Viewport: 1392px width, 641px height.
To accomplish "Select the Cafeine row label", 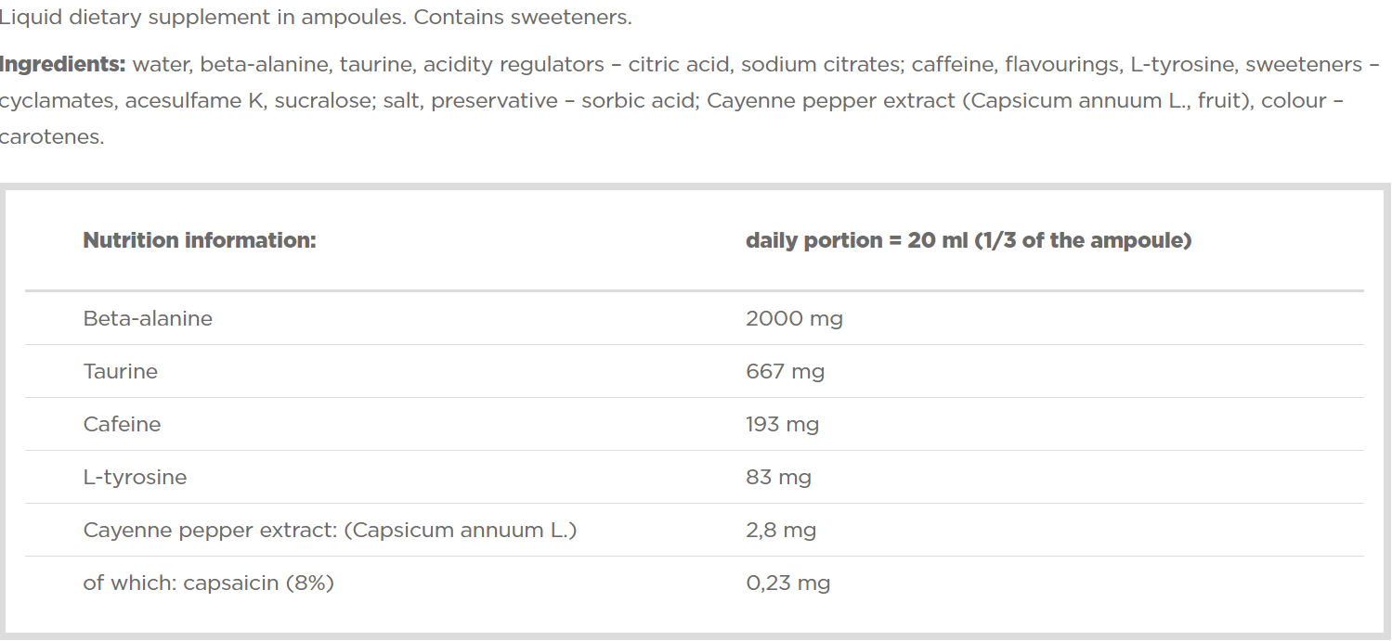I will point(122,424).
